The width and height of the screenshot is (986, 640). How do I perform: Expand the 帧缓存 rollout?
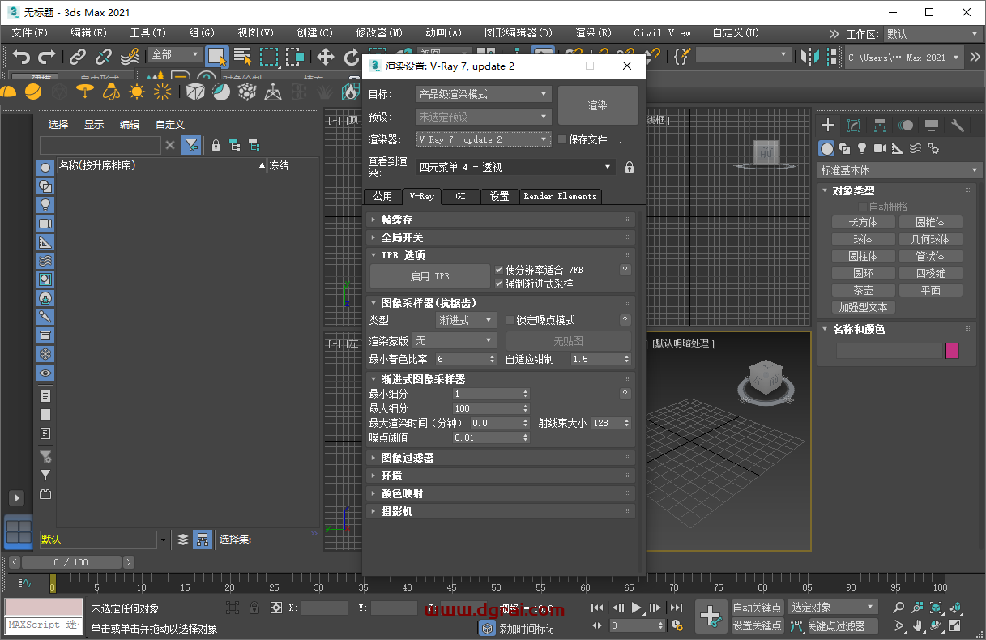click(499, 220)
